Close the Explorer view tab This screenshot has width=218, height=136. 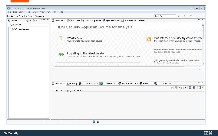tap(20, 21)
